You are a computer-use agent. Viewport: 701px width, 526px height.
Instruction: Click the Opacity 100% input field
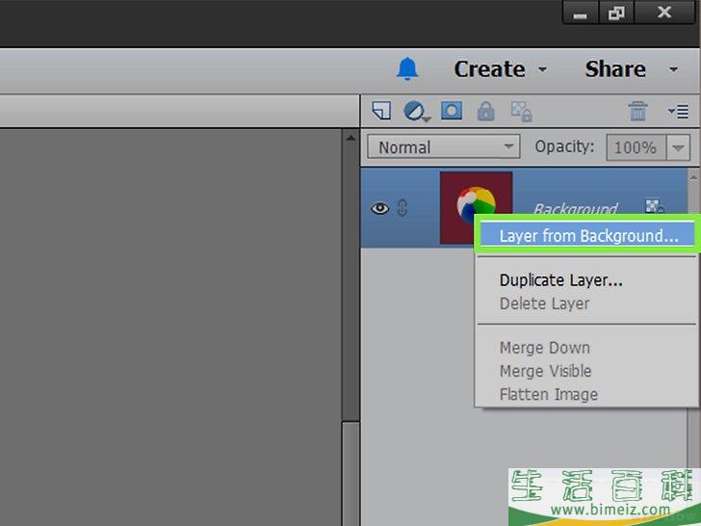click(x=635, y=147)
